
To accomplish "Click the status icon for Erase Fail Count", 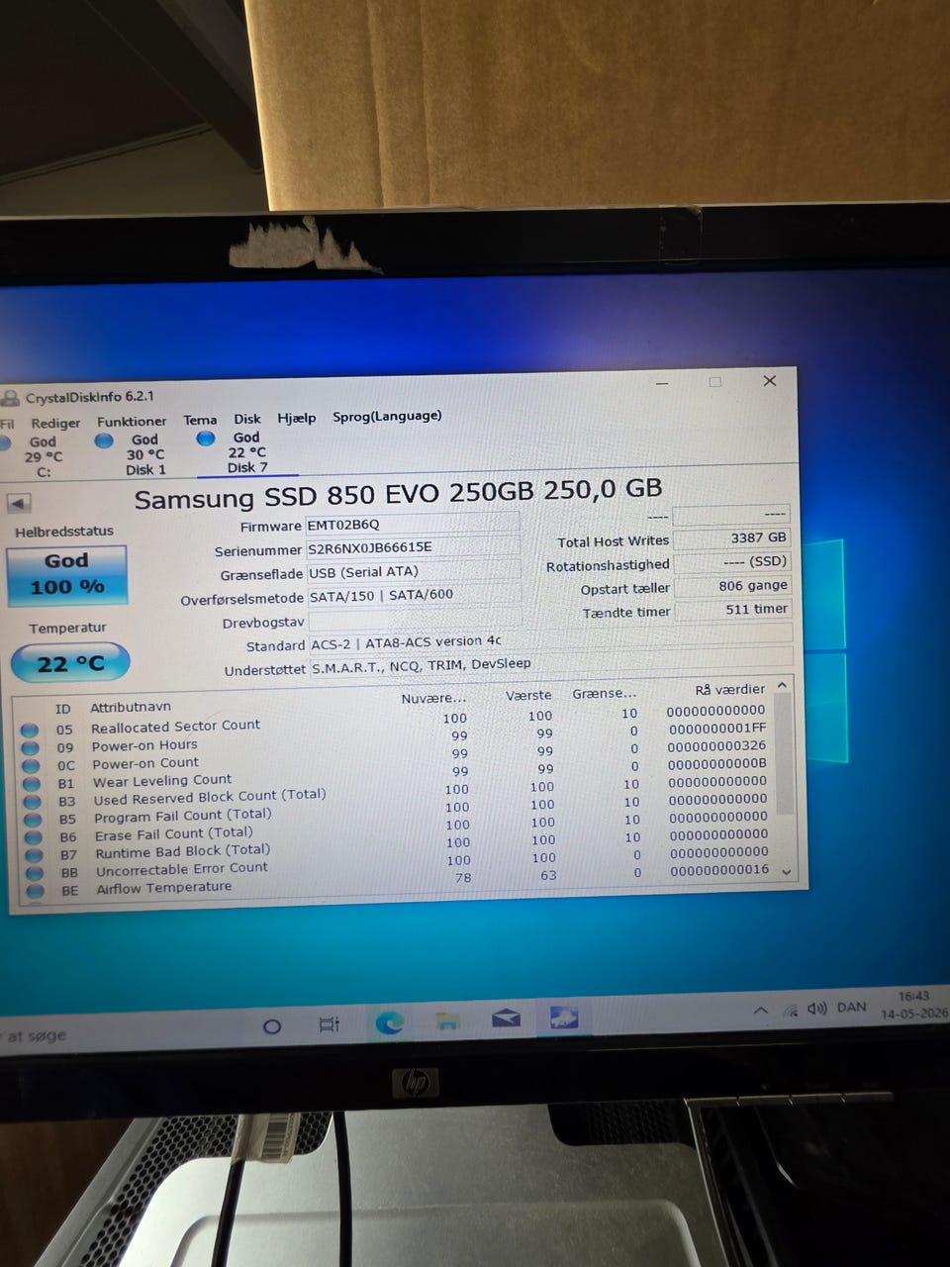I will pos(34,837).
